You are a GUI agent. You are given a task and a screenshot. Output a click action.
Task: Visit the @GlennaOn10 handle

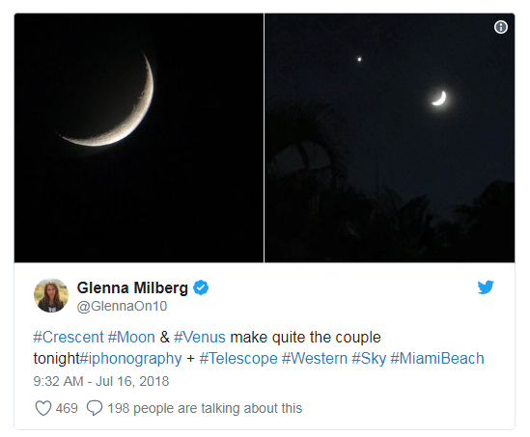[122, 307]
